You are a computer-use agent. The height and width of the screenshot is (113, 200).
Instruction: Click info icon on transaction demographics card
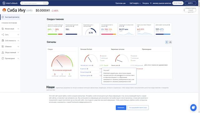point(169,25)
